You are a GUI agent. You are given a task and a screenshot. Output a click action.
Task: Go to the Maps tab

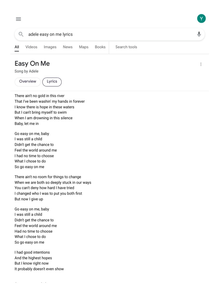(84, 47)
